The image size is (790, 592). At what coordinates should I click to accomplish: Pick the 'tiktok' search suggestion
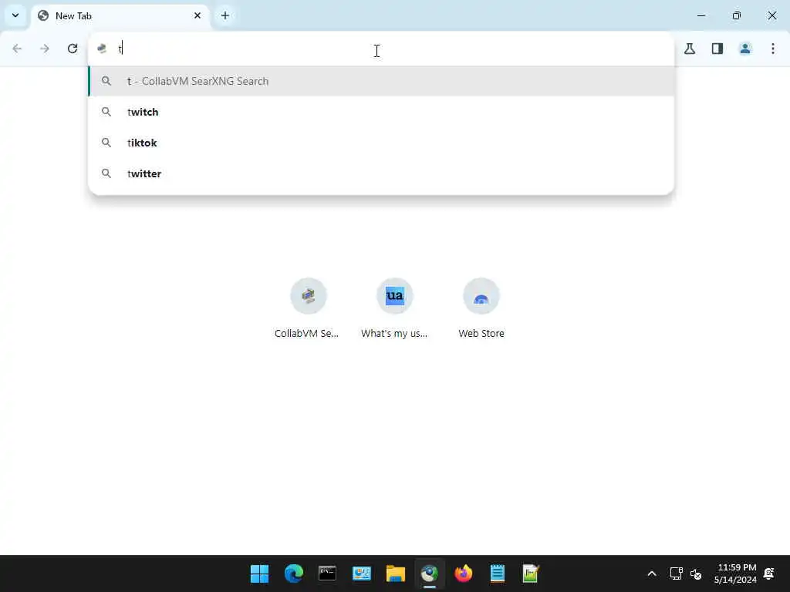point(381,143)
